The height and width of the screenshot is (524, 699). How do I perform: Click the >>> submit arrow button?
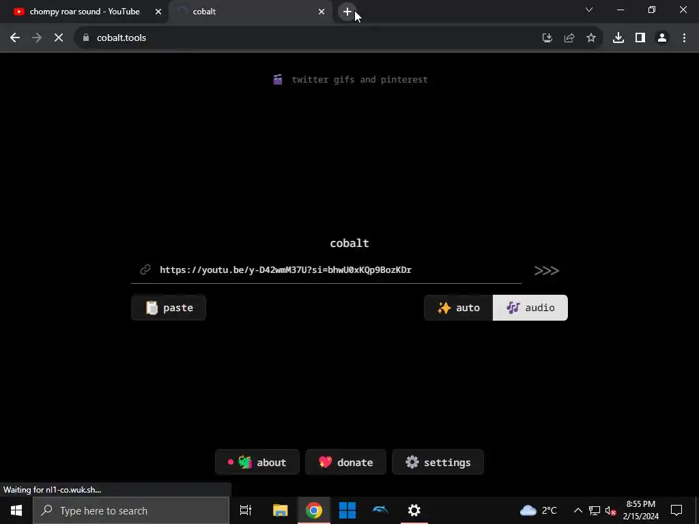(x=546, y=270)
